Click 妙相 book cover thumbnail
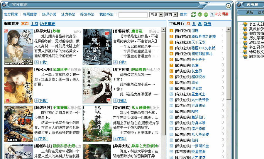The image size is (264, 159). pyautogui.click(x=18, y=47)
